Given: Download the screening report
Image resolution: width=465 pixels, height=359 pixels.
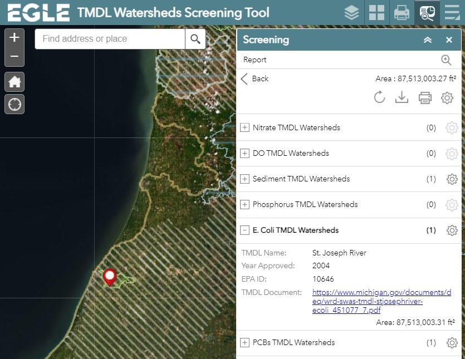Looking at the screenshot, I should [402, 97].
